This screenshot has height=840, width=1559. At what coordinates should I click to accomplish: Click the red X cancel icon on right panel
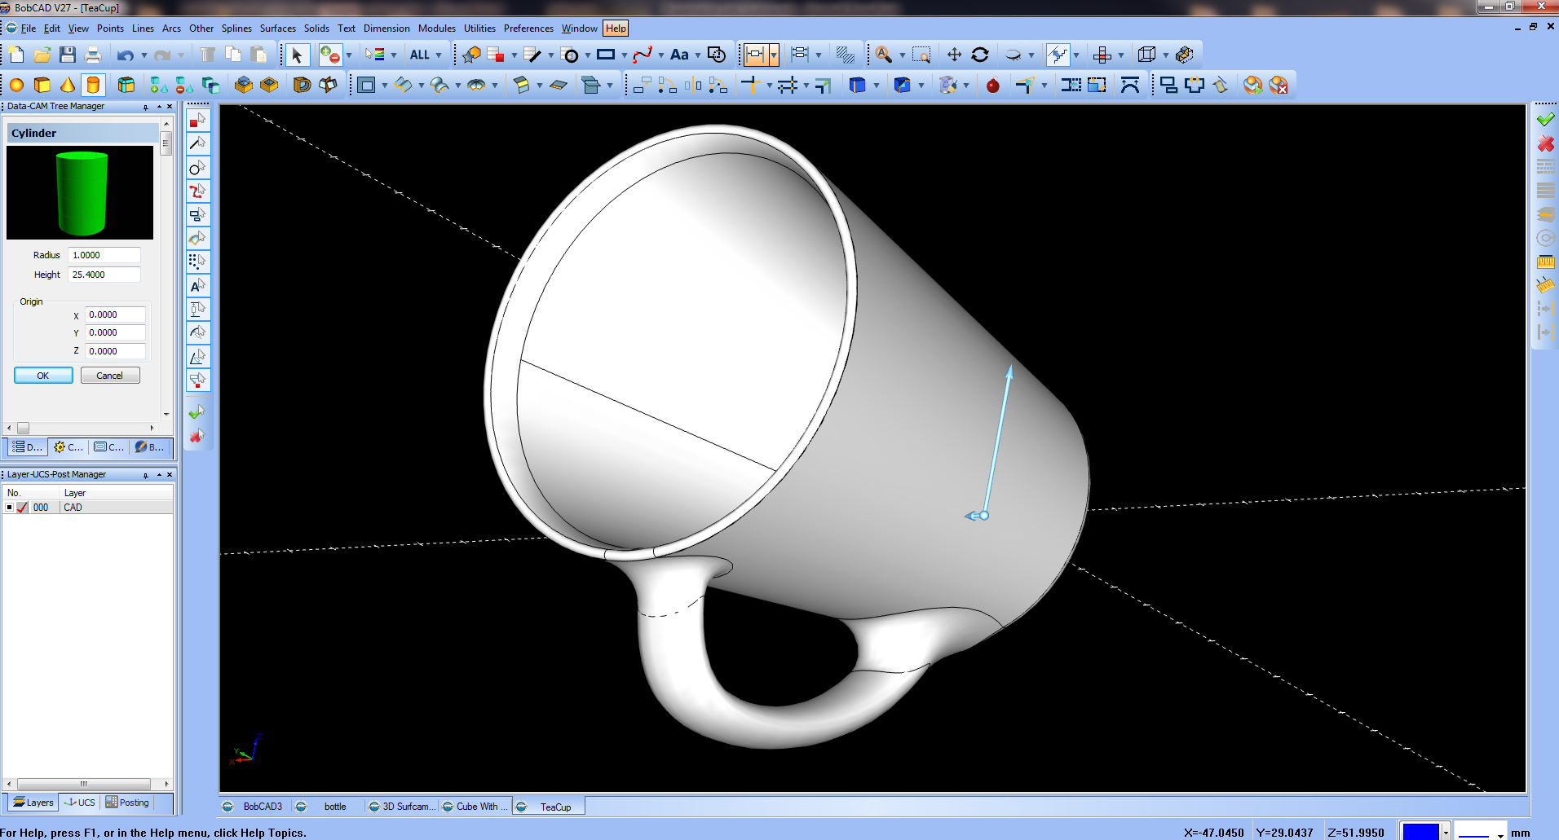(x=1546, y=143)
